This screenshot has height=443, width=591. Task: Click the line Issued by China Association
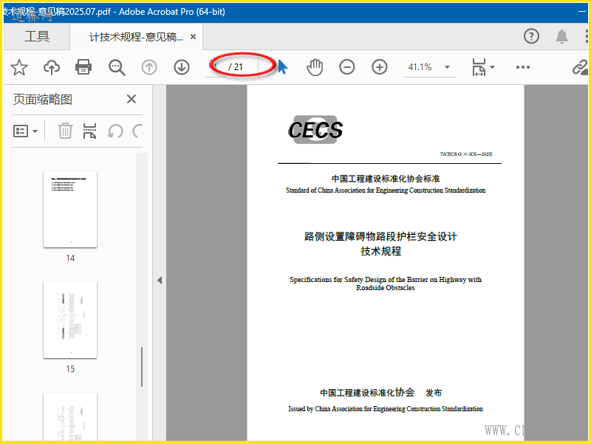click(386, 409)
